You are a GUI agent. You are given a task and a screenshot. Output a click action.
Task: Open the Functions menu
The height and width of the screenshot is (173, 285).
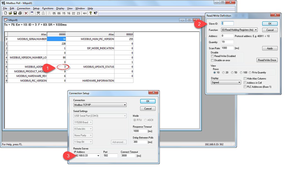point(48,8)
